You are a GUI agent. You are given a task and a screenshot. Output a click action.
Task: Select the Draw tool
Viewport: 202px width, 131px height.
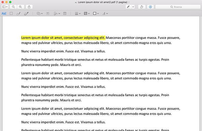coord(26,13)
